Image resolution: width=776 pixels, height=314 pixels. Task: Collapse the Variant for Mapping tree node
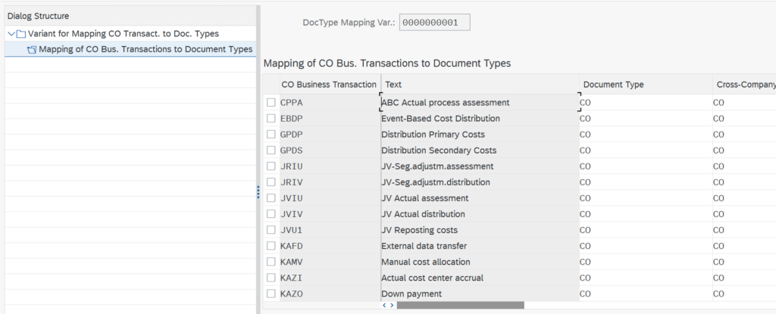click(x=11, y=34)
